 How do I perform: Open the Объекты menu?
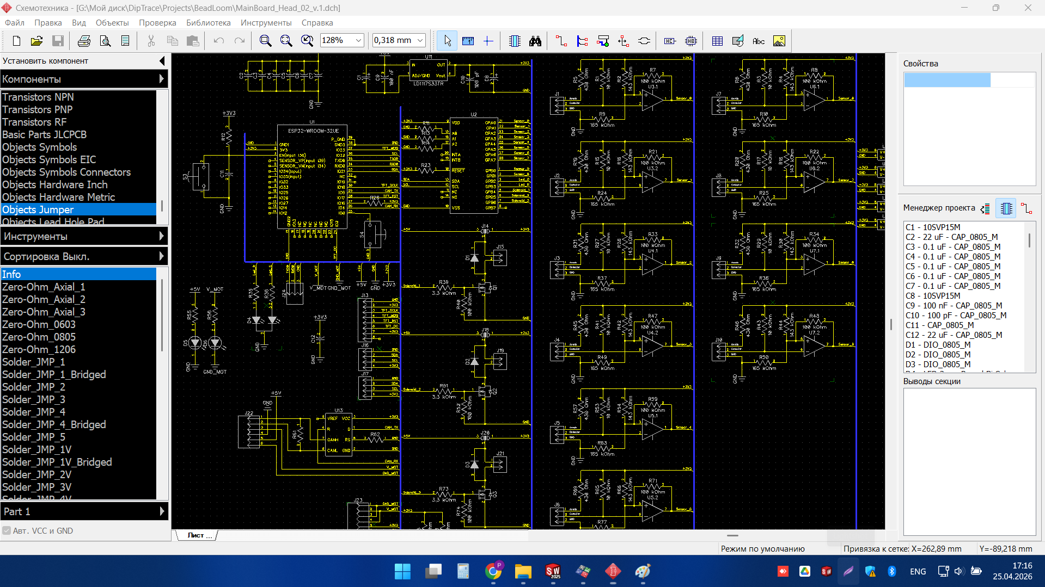coord(112,23)
